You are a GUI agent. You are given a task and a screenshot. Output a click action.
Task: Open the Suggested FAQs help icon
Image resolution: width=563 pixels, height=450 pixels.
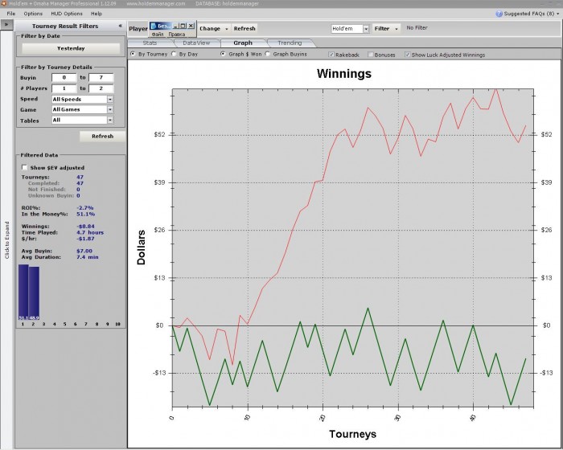499,14
